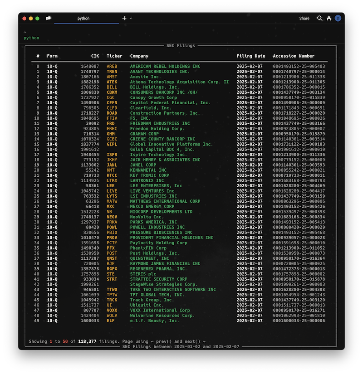The height and width of the screenshot is (374, 363).
Task: Select RAYMOND JAMES FINANCIAL INC
Action: tap(165, 263)
